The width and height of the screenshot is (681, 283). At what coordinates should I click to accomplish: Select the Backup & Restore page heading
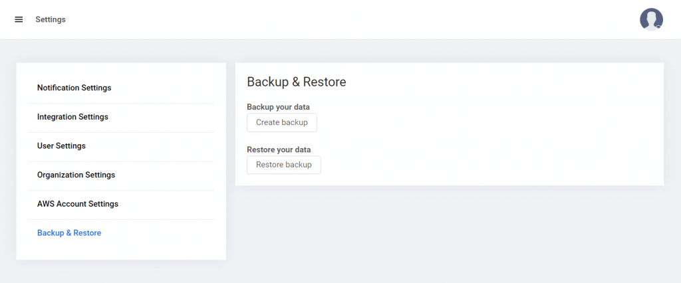click(296, 82)
